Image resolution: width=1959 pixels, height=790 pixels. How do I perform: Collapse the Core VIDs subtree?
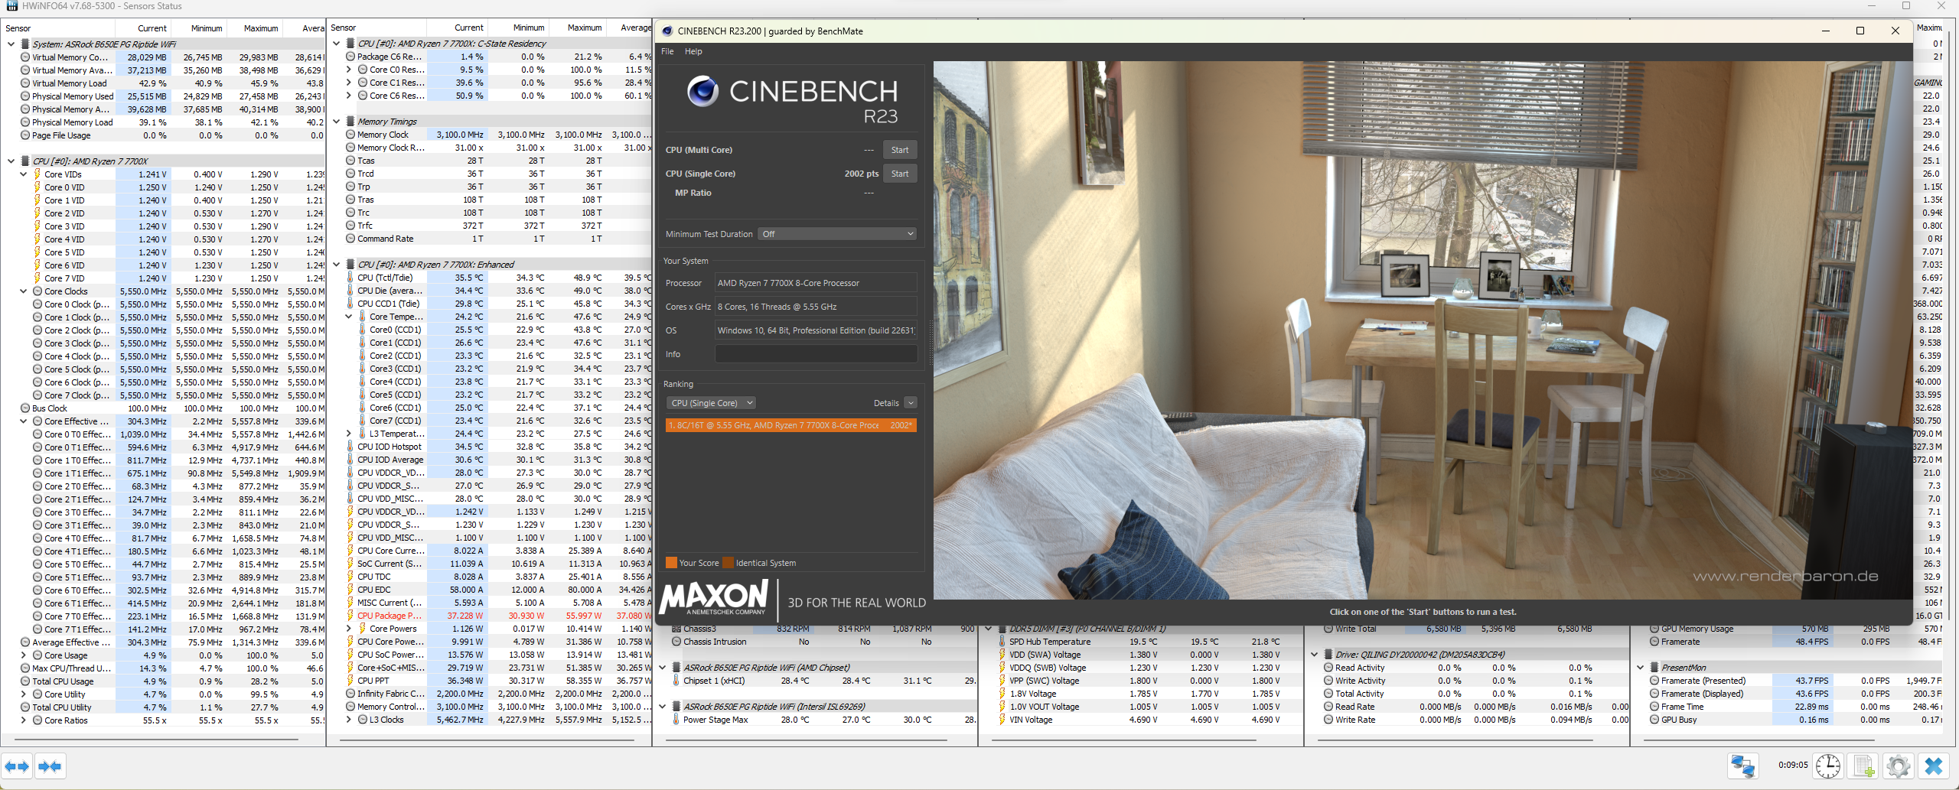coord(23,174)
